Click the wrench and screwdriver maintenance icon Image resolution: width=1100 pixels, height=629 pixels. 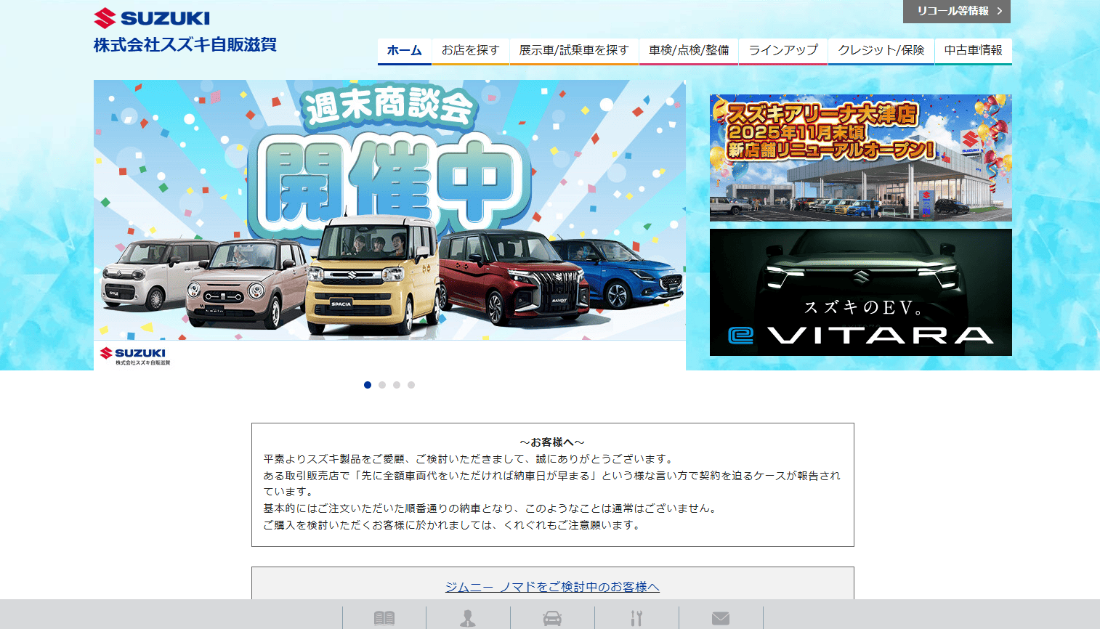click(636, 618)
